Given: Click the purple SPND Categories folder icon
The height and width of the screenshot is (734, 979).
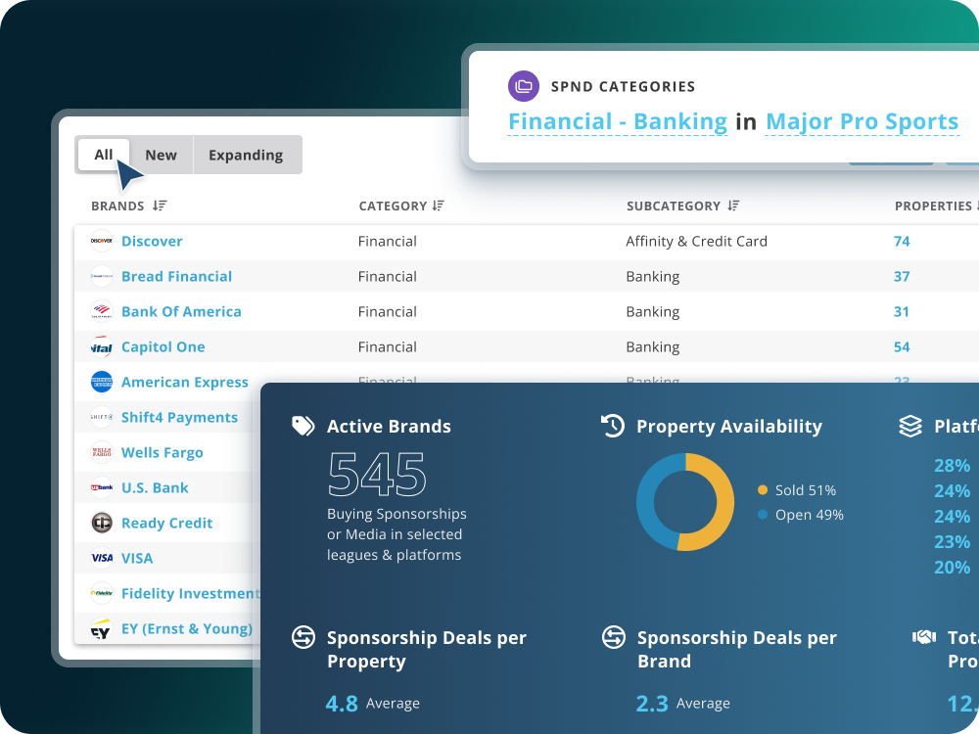Looking at the screenshot, I should 523,86.
